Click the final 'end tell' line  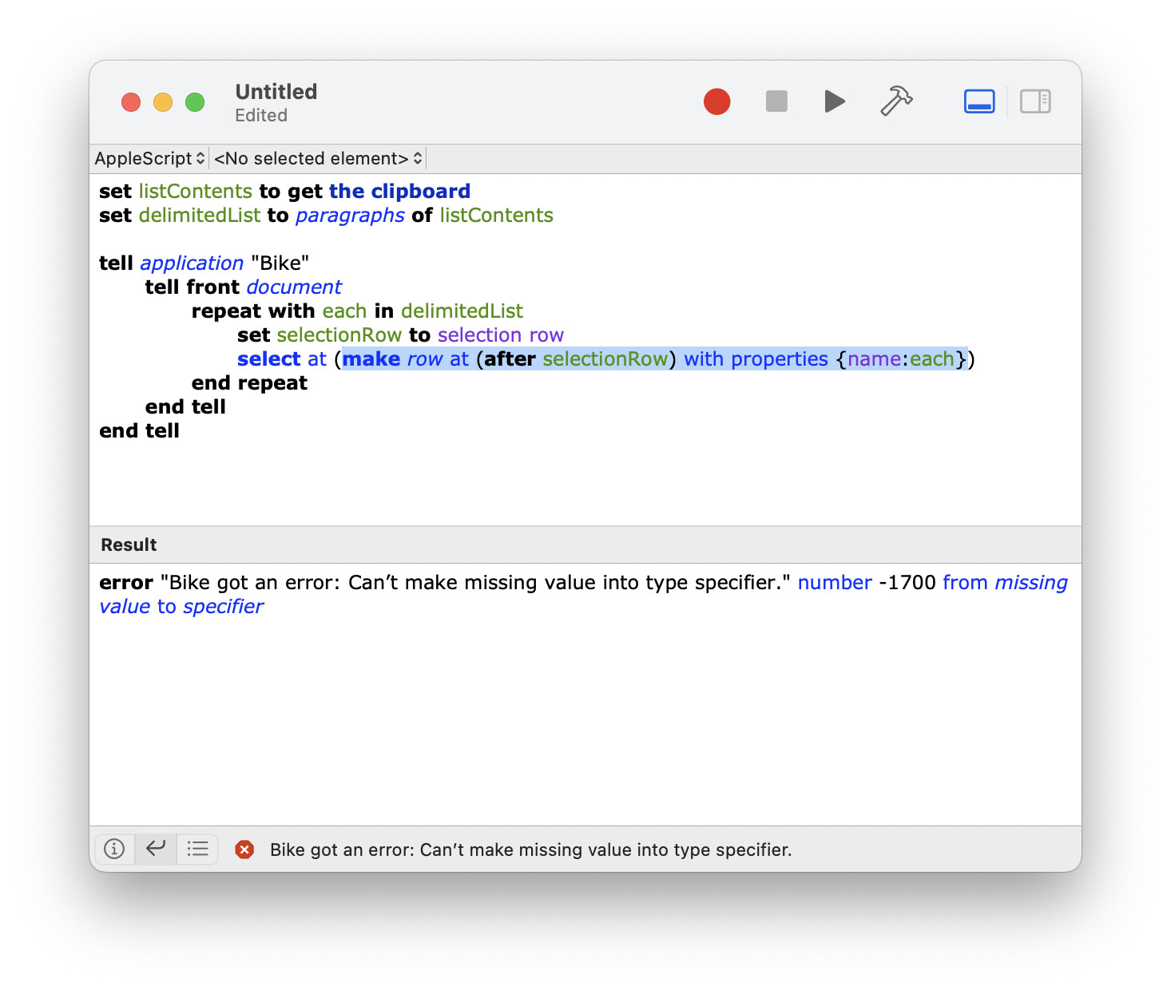tap(139, 431)
